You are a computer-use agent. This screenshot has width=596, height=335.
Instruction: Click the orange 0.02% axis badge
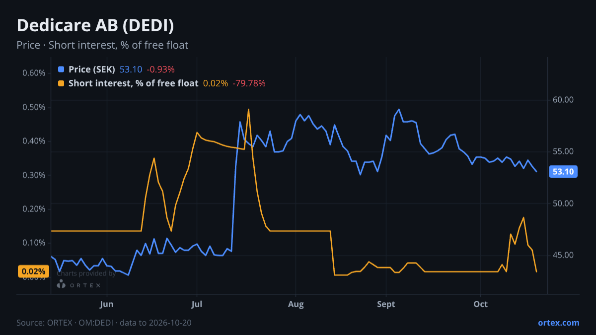[34, 271]
